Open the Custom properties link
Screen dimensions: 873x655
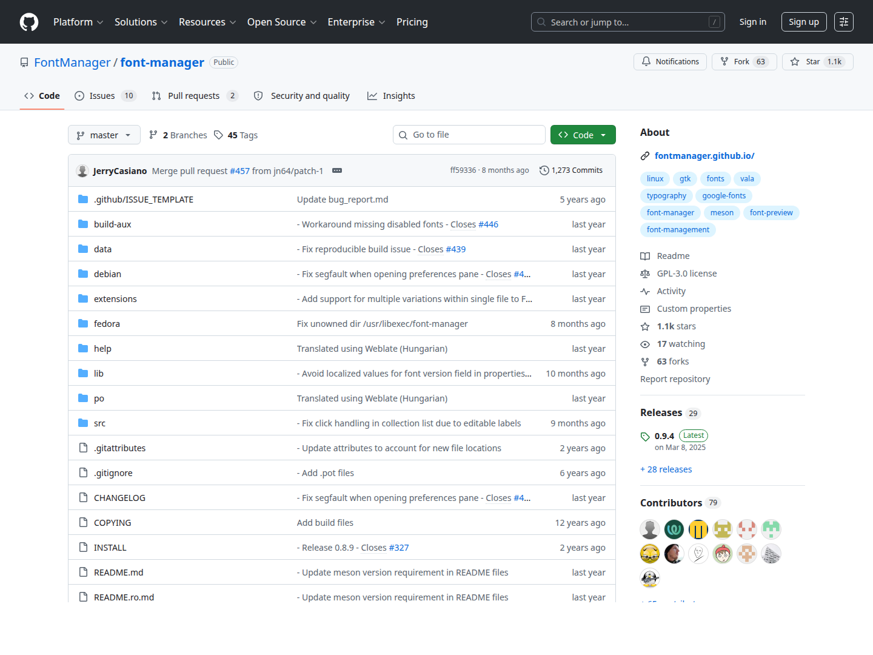[x=694, y=309]
